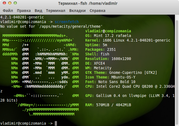This screenshot has height=126, width=179.
Task: Click the bottom 'vladimir@compizomania ~>' prompt text
Action: pyautogui.click(x=26, y=123)
